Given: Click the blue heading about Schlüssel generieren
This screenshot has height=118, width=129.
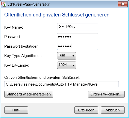Looking at the screenshot, I should tap(57, 15).
